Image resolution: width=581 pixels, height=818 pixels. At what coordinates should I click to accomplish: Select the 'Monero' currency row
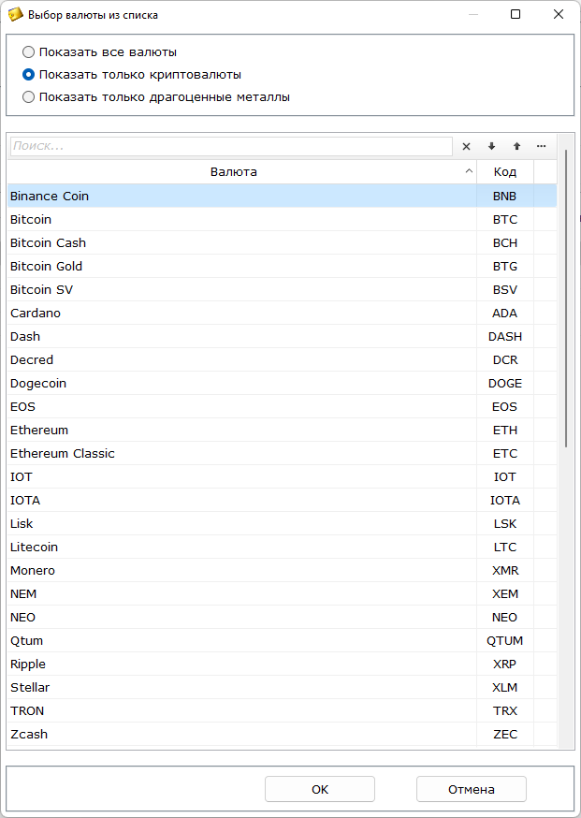[x=283, y=571]
